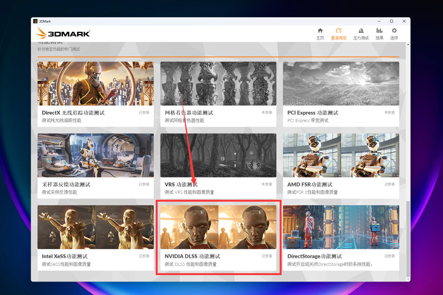The image size is (443, 295).
Task: Close the 3DMark window
Action: point(404,21)
